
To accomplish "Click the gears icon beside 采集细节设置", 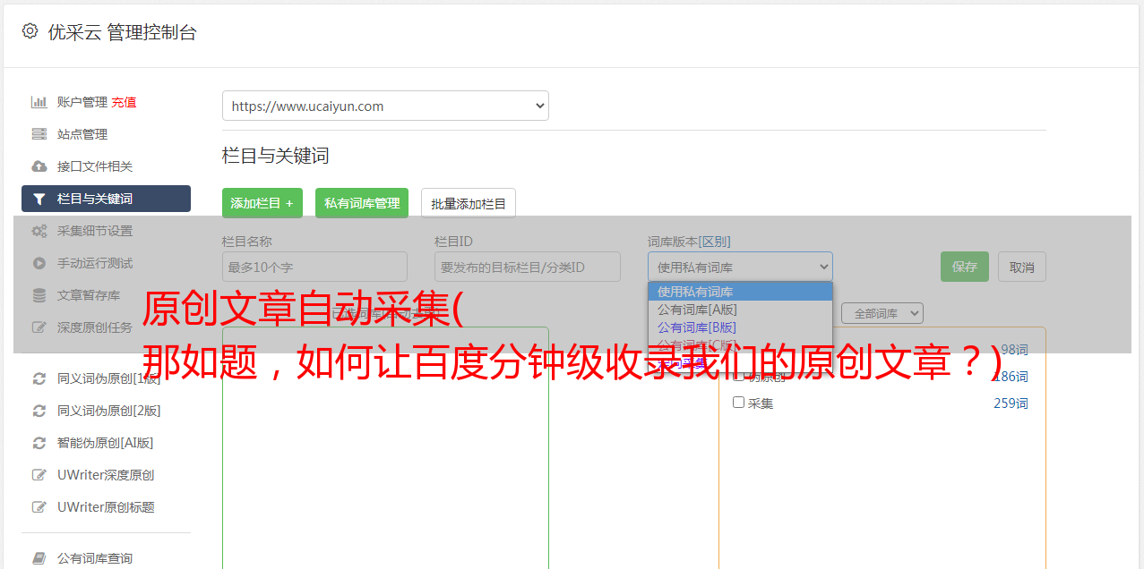I will pyautogui.click(x=39, y=231).
